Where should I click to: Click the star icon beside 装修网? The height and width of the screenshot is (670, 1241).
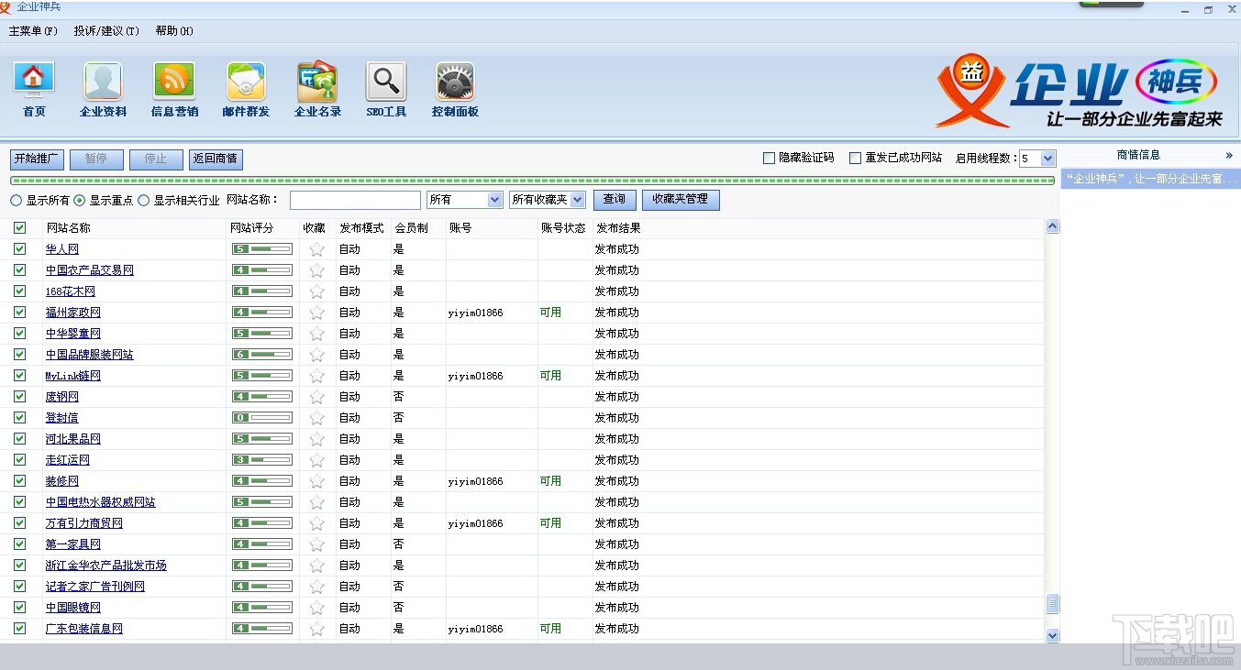pos(316,481)
